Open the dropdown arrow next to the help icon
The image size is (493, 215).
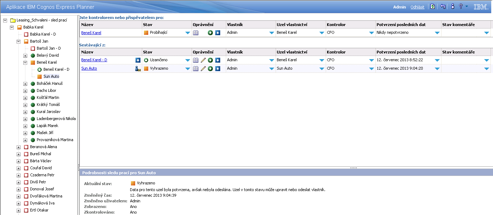coord(467,7)
